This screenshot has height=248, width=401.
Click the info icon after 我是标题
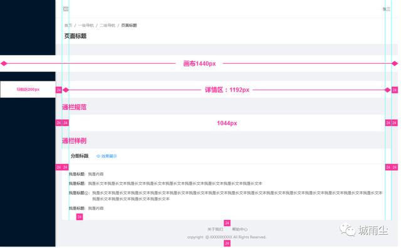click(86, 193)
